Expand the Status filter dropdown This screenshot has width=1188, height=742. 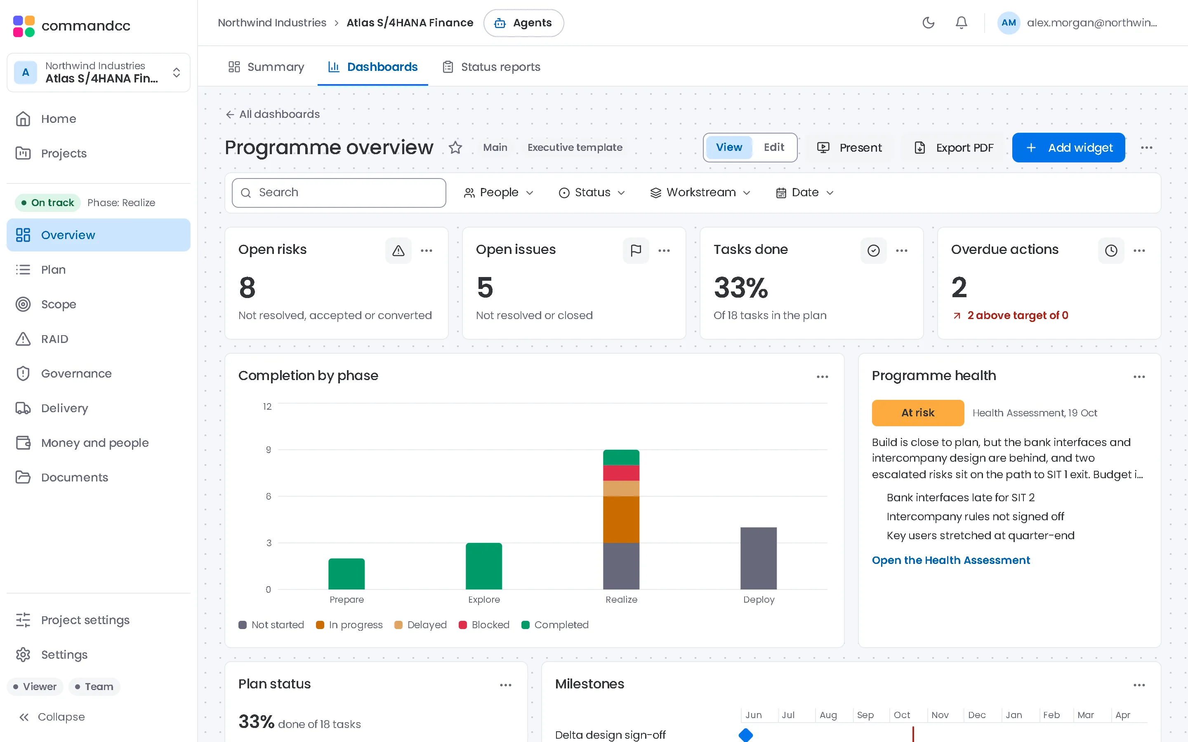pyautogui.click(x=592, y=193)
